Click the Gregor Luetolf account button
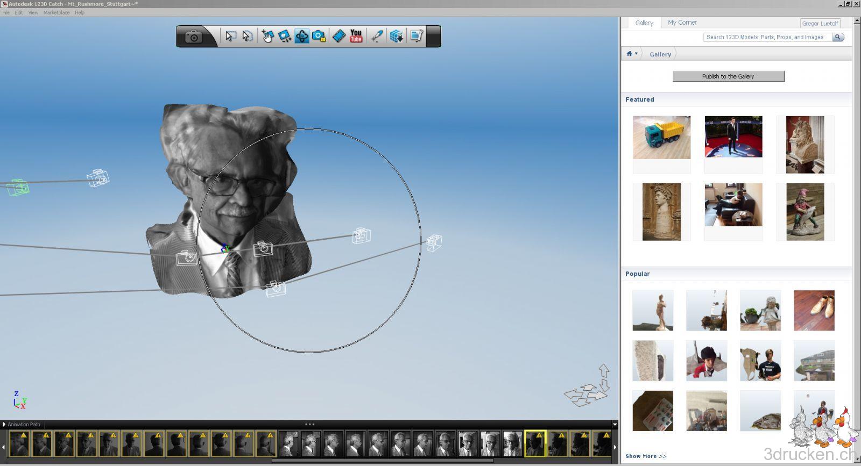861x466 pixels. 820,23
